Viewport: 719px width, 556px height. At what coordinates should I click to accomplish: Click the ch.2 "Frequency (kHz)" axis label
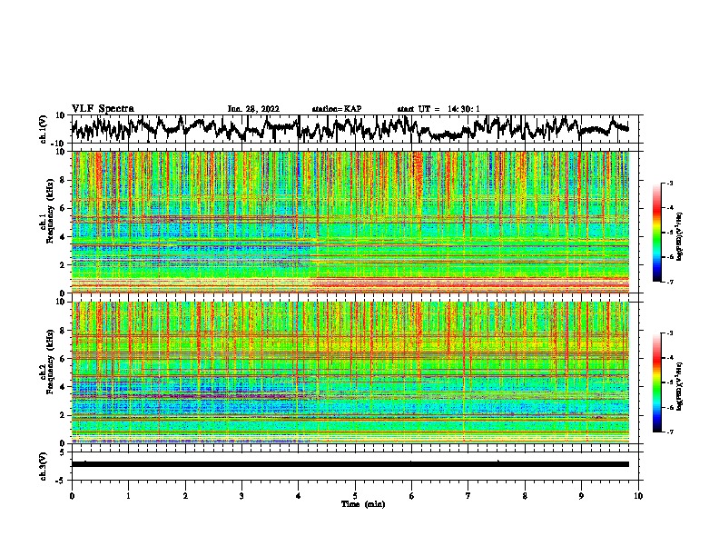click(x=50, y=362)
